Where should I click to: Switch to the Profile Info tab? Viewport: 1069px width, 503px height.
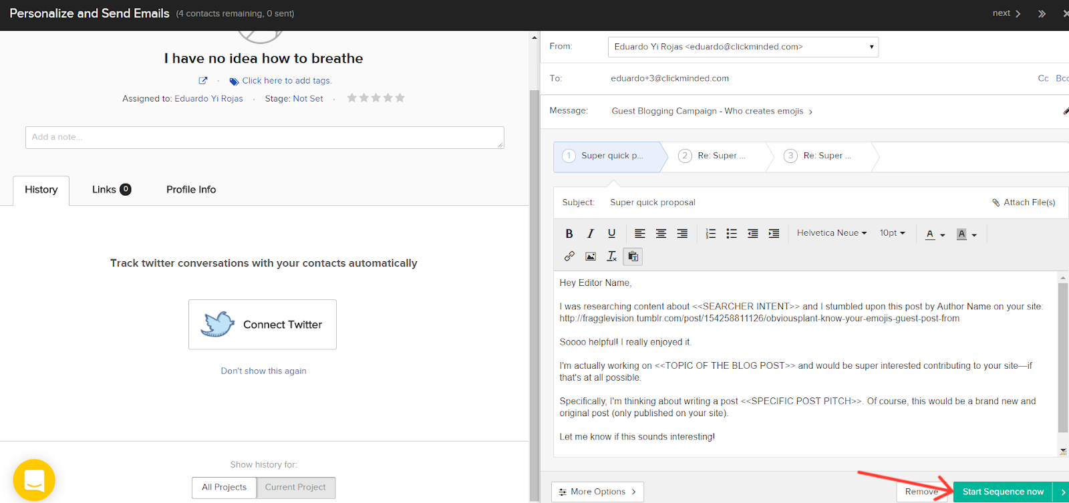[x=191, y=190]
